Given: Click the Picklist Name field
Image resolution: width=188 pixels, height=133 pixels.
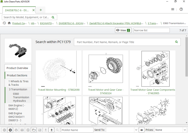Looking at the screenshot, I should [x=77, y=130].
